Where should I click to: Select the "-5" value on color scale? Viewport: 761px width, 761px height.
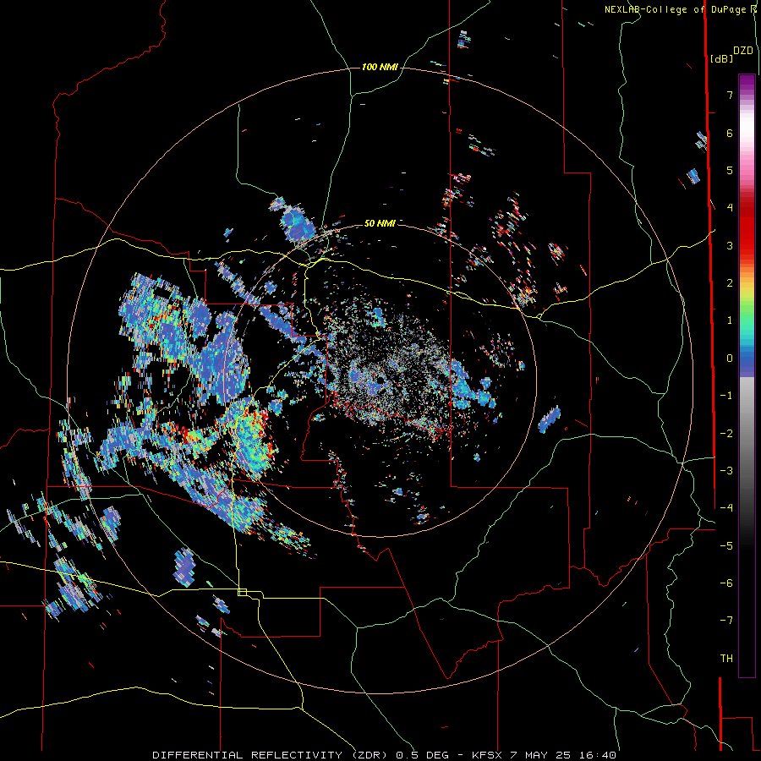click(726, 546)
